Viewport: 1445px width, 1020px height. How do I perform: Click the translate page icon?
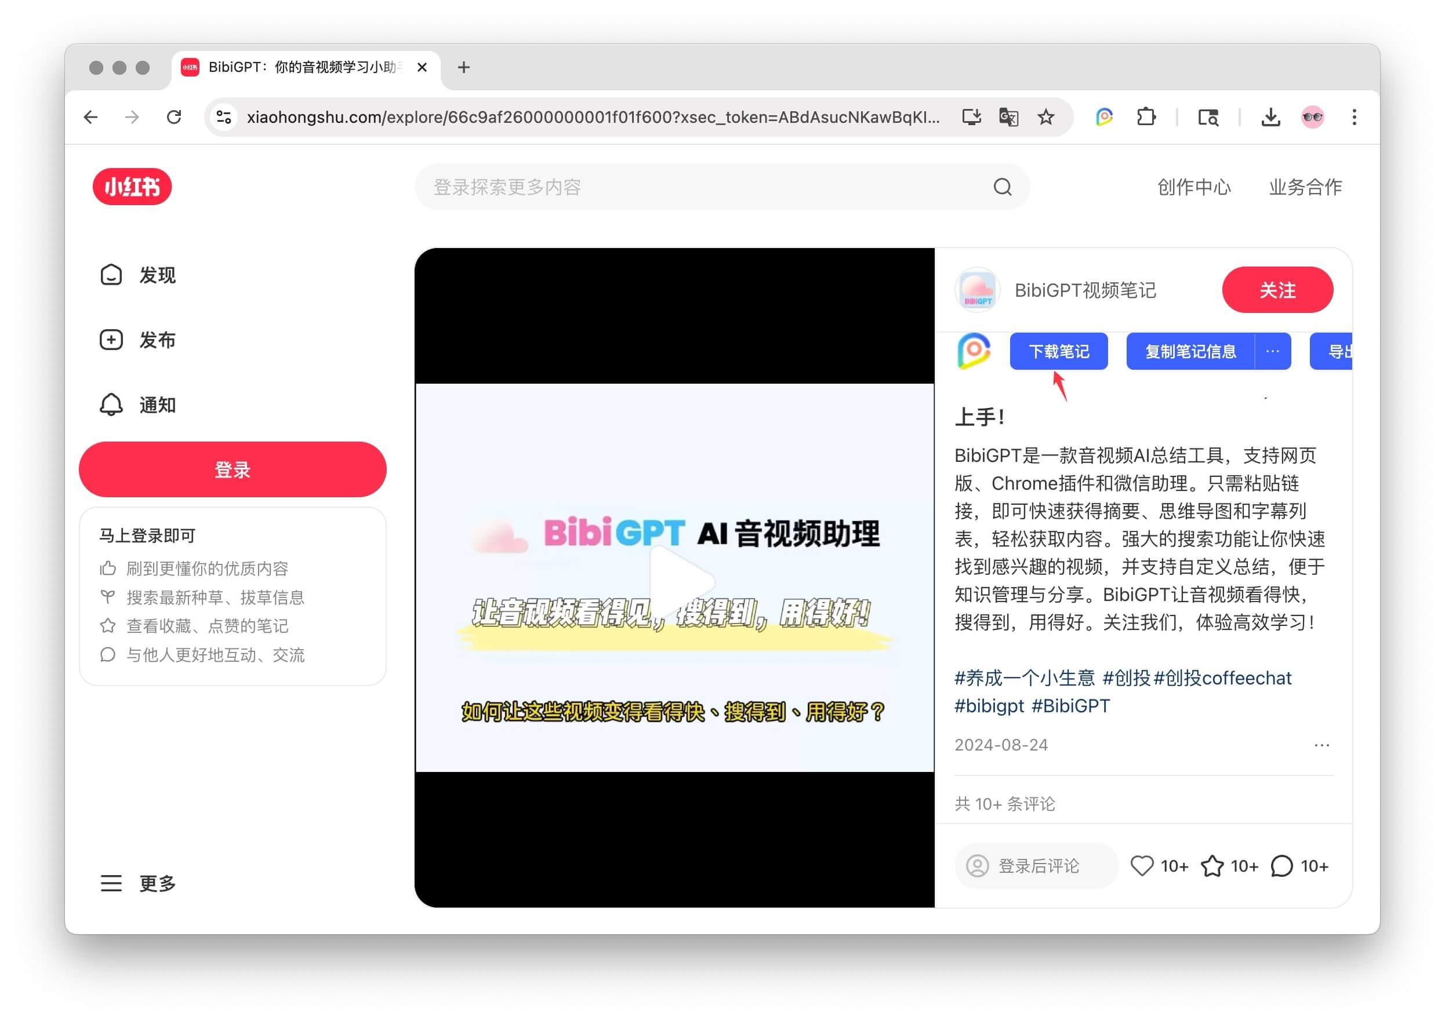[1008, 117]
